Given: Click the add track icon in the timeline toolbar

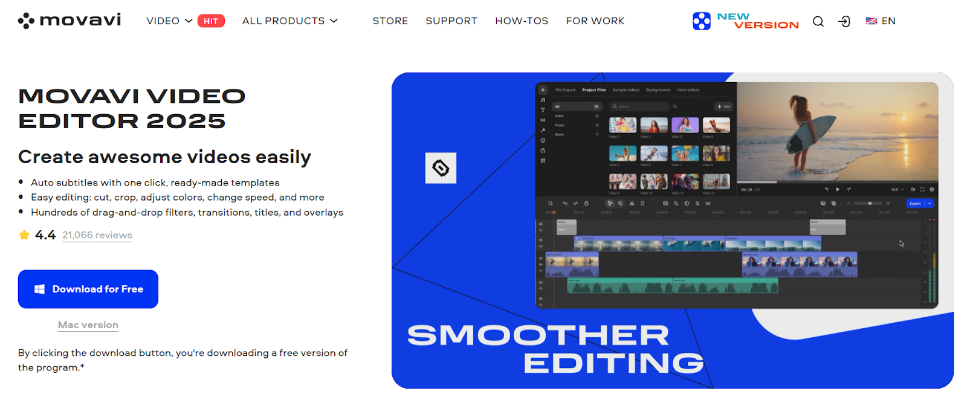Looking at the screenshot, I should [551, 204].
